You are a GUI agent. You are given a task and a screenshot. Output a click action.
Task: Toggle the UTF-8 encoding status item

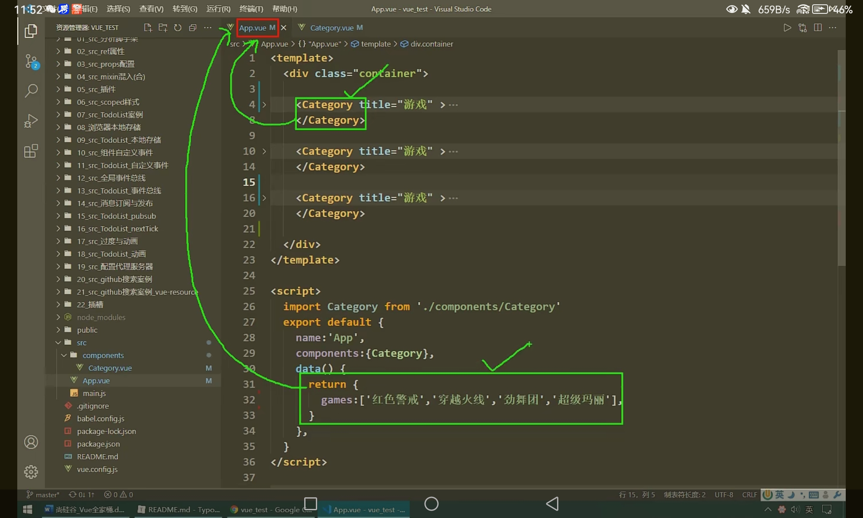pyautogui.click(x=724, y=495)
